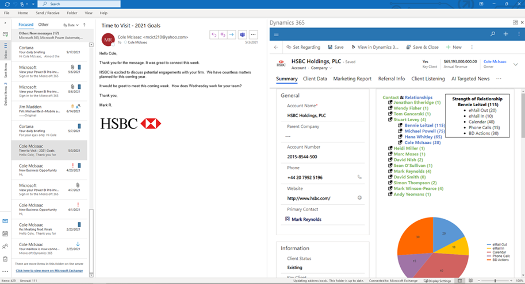This screenshot has width=525, height=284.
Task: Click the MR sender avatar
Action: (x=108, y=40)
